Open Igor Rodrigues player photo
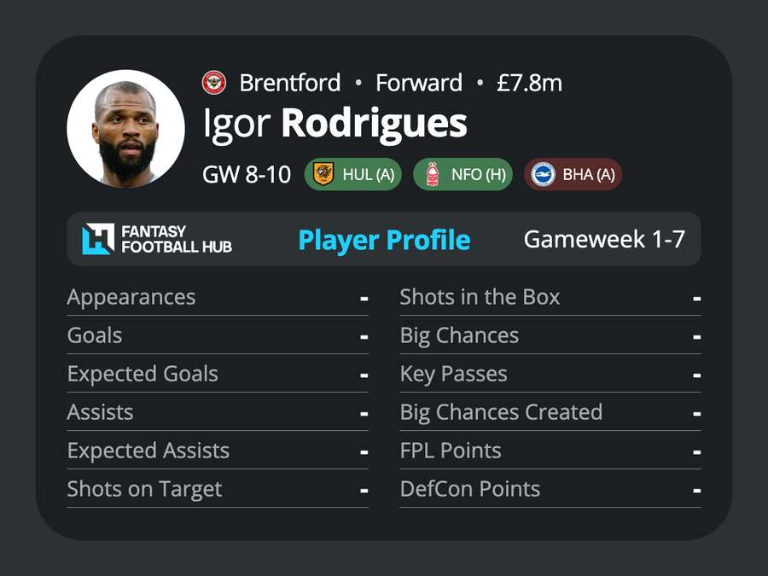The width and height of the screenshot is (768, 576). (126, 129)
